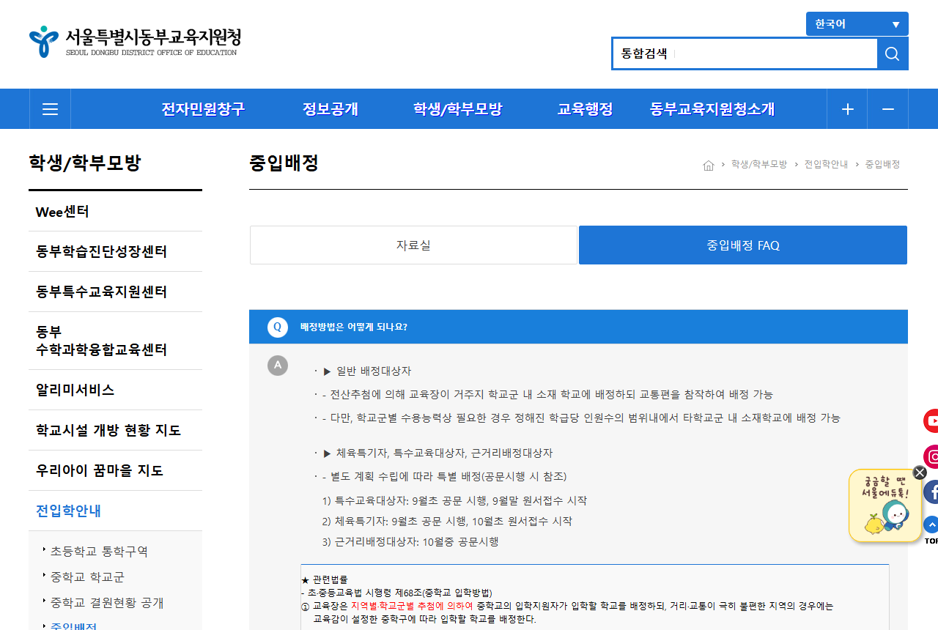Open 알리미서비스 in the sidebar

pyautogui.click(x=115, y=390)
